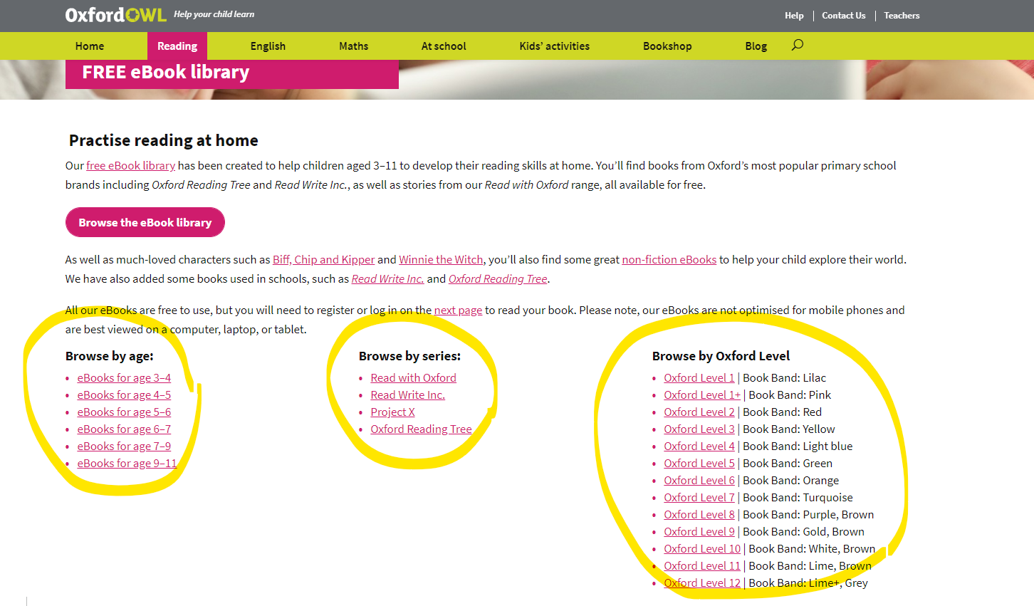This screenshot has height=606, width=1034.
Task: Open the English menu item
Action: [x=268, y=46]
